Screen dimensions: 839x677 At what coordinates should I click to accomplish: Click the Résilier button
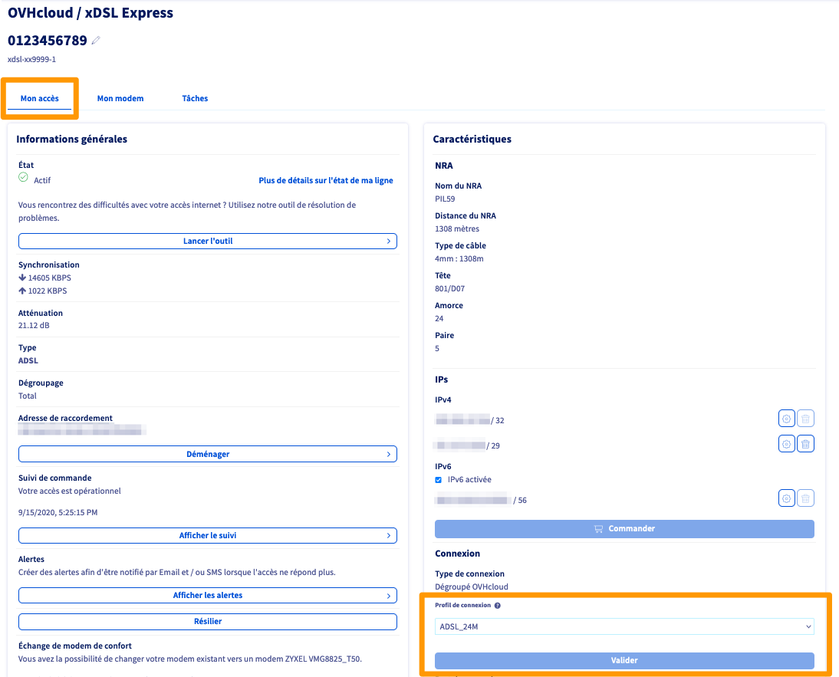(x=208, y=621)
